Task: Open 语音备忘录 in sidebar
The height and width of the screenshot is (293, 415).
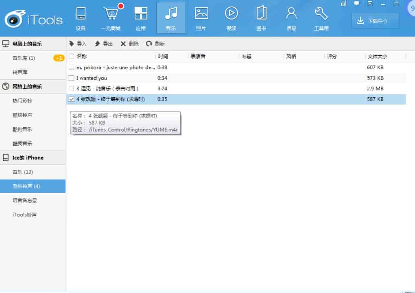Action: [24, 201]
